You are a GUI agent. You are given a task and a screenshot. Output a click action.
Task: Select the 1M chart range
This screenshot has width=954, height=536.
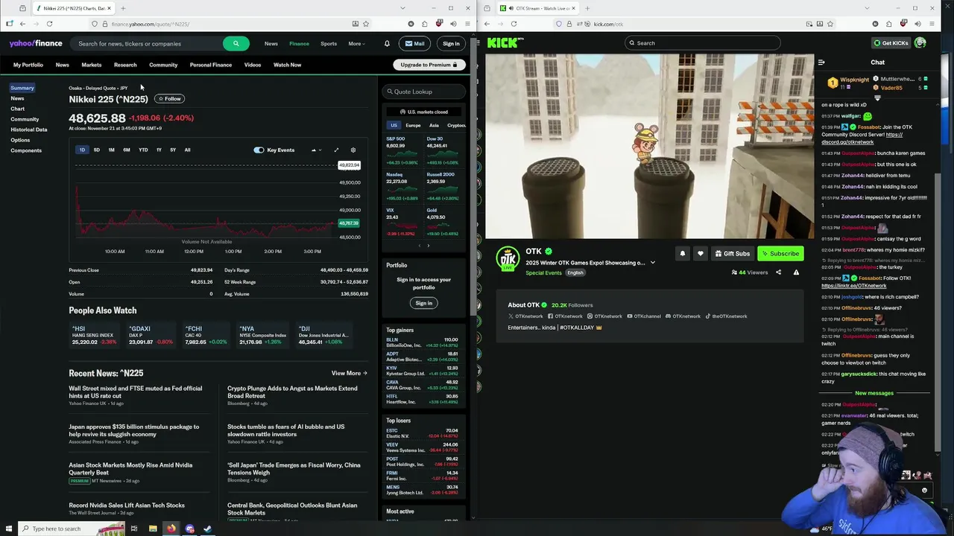point(111,150)
